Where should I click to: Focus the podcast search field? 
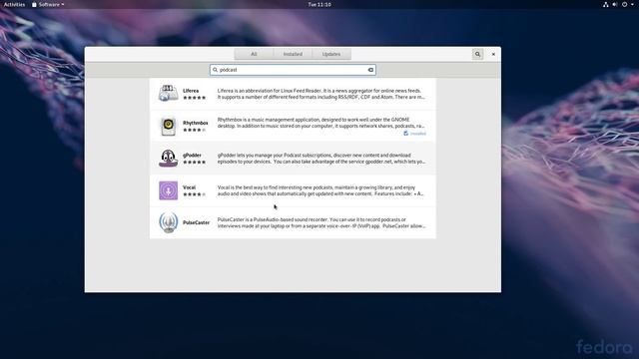293,70
